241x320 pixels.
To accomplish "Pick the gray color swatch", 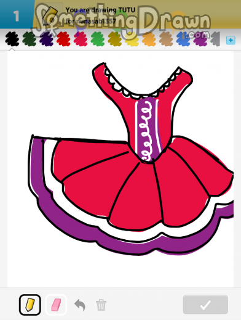I will point(215,39).
